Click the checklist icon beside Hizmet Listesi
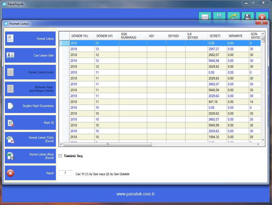Image resolution: width=272 pixels, height=205 pixels. point(10,38)
